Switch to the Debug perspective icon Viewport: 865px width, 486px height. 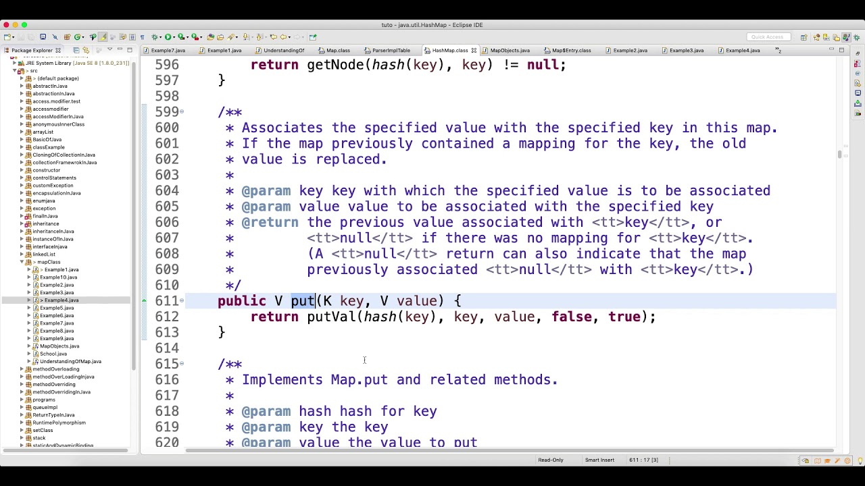pyautogui.click(x=856, y=37)
